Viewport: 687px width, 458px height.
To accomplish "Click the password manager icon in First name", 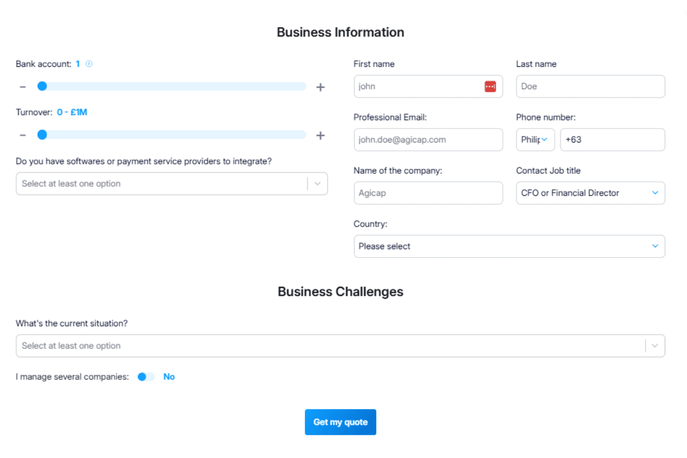I will coord(490,86).
